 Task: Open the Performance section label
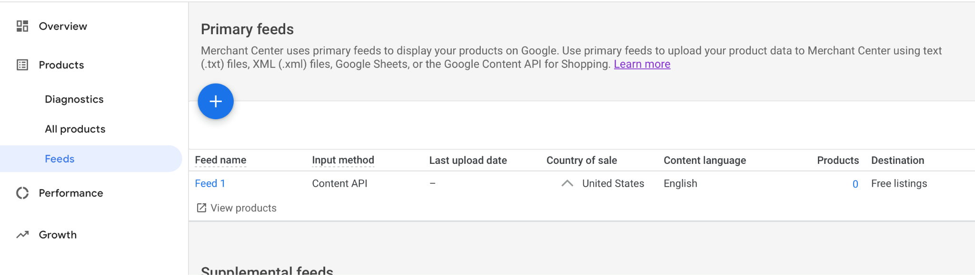tap(71, 193)
